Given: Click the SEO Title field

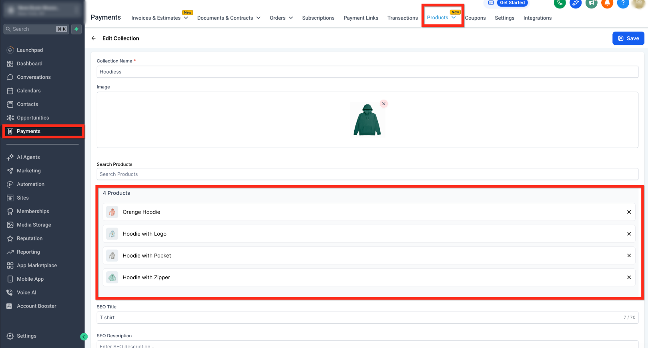Looking at the screenshot, I should point(367,318).
